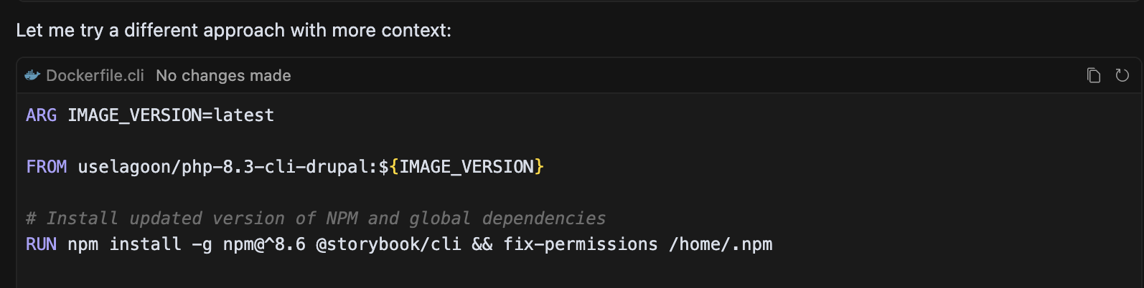Viewport: 1144px width, 288px height.
Task: Open the Dockerfile.cli file link
Action: [95, 75]
